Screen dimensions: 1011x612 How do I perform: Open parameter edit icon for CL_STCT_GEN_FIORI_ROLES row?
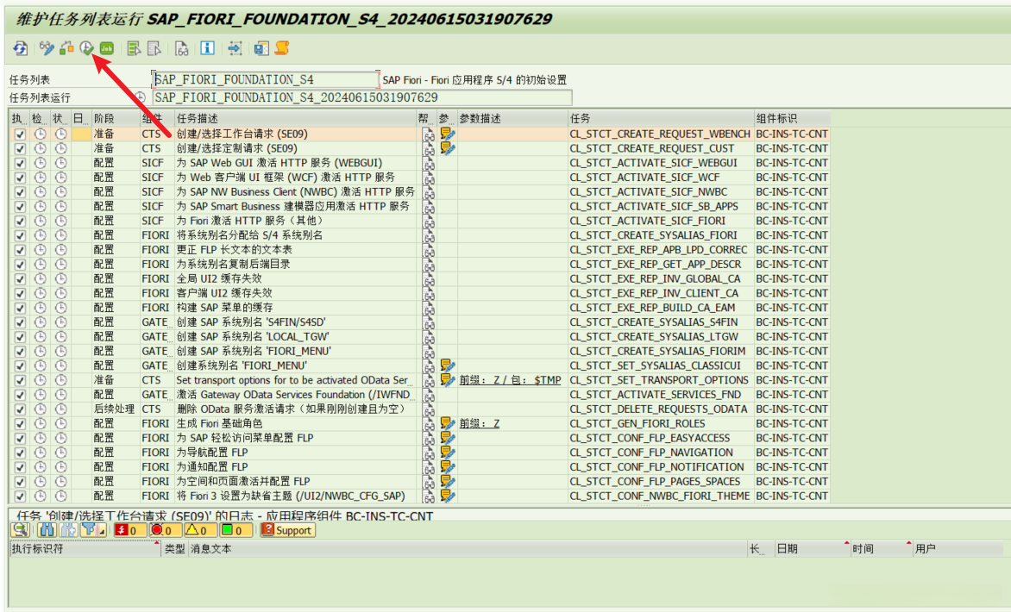pyautogui.click(x=447, y=423)
